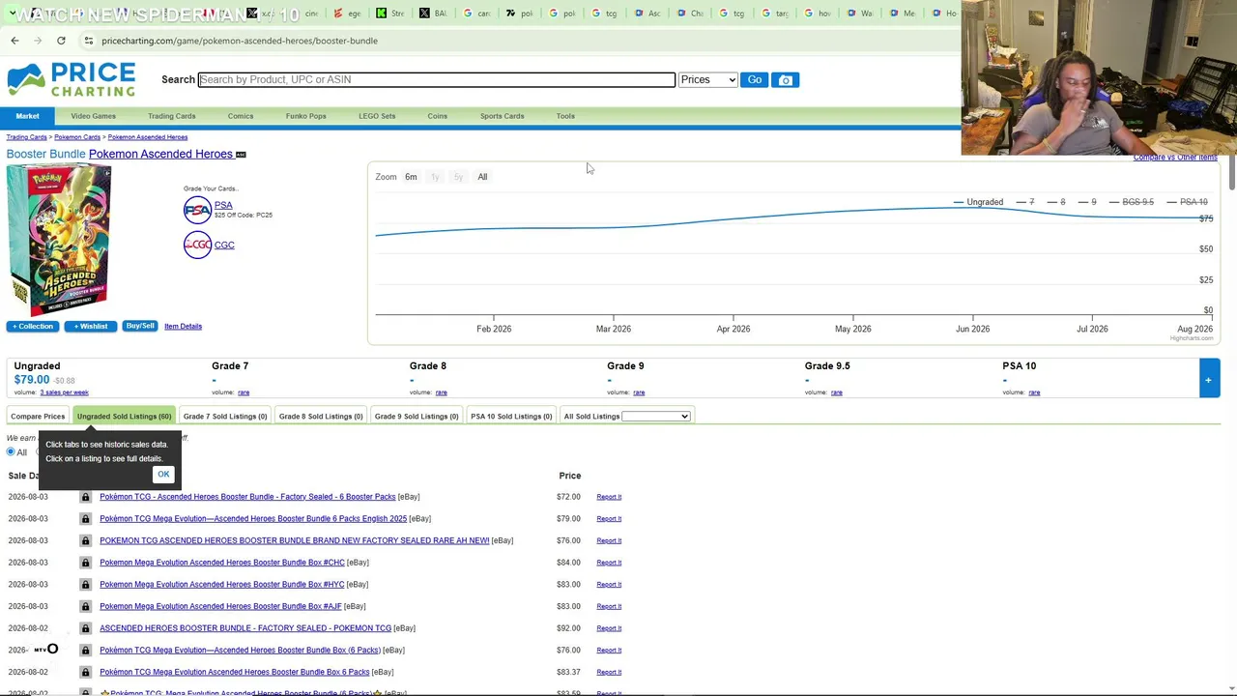1237x696 pixels.
Task: Toggle the BGS 9.5 series in chart legend
Action: [x=1131, y=202]
